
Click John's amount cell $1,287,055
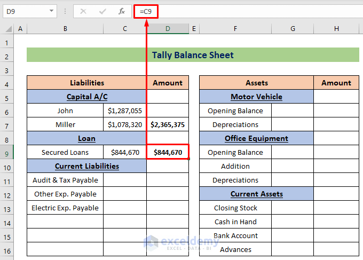pyautogui.click(x=125, y=111)
